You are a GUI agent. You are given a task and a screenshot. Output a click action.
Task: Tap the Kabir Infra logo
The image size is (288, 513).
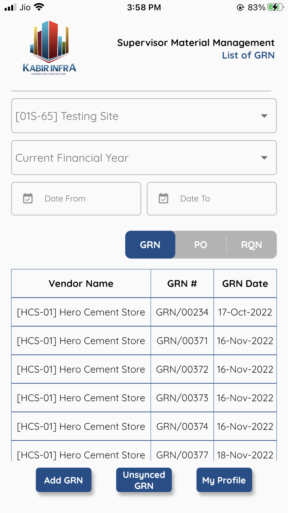(x=50, y=48)
